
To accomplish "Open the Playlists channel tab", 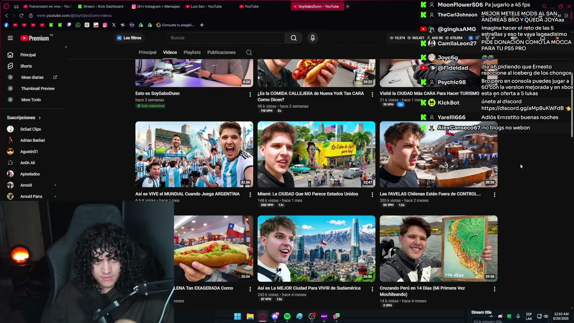I will [x=192, y=52].
